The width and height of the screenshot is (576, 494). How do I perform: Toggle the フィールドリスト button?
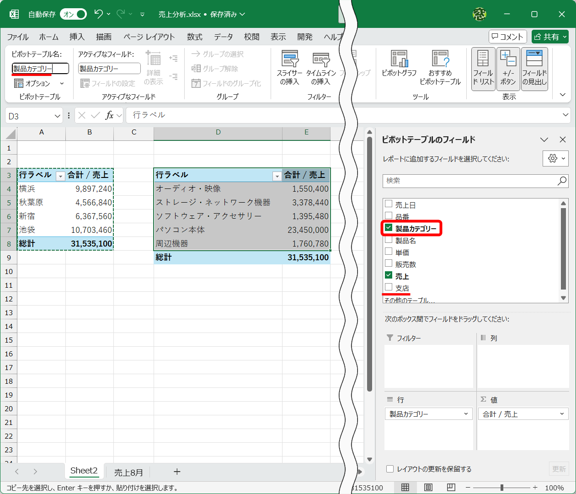click(483, 69)
